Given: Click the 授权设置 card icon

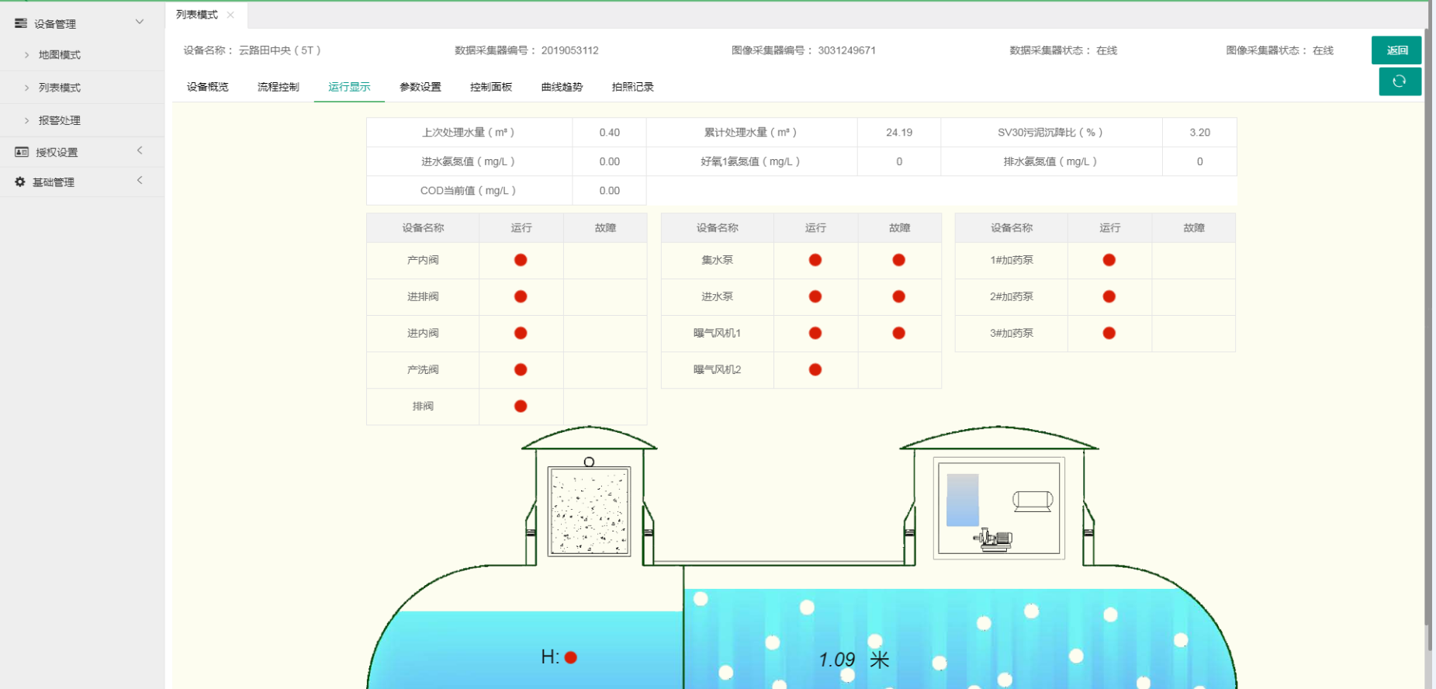Looking at the screenshot, I should coord(22,152).
